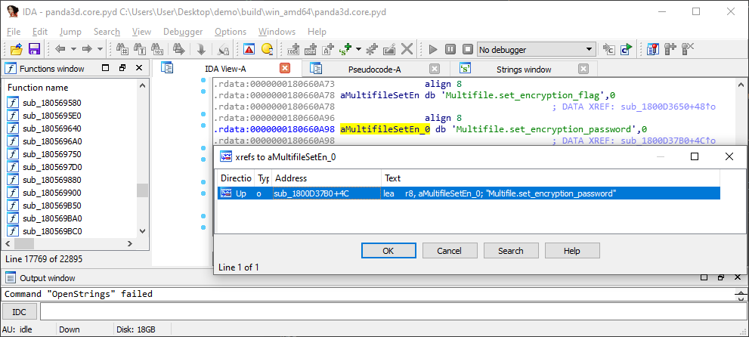This screenshot has width=749, height=337.
Task: Open the Windows menu
Action: 277,32
